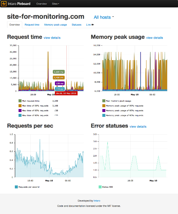Click the purple 138 ms tooltip label
This screenshot has width=178, height=214.
point(60,83)
